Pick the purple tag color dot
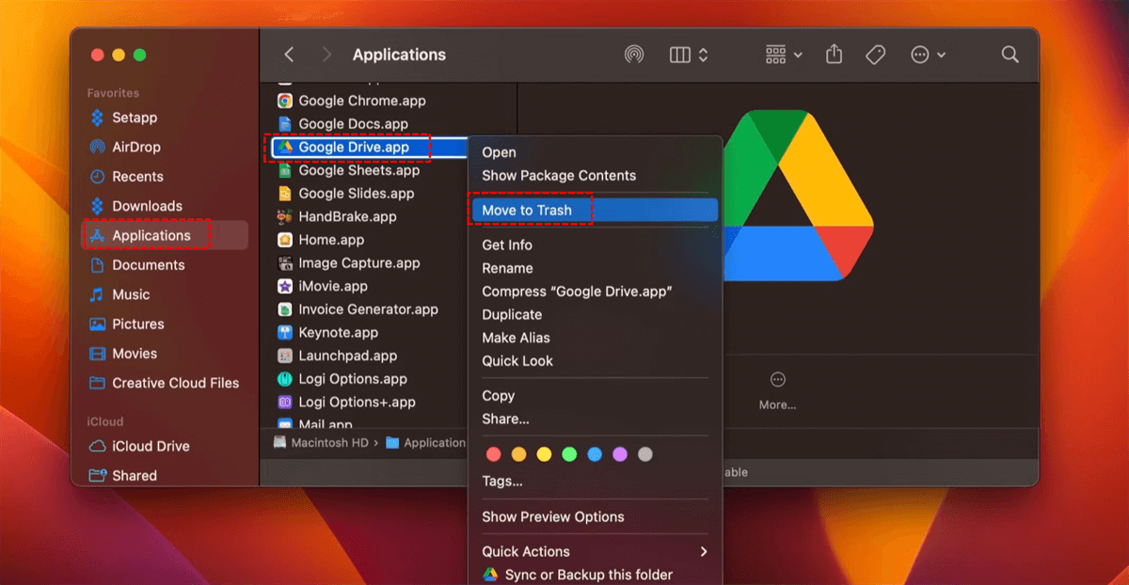 coord(619,454)
